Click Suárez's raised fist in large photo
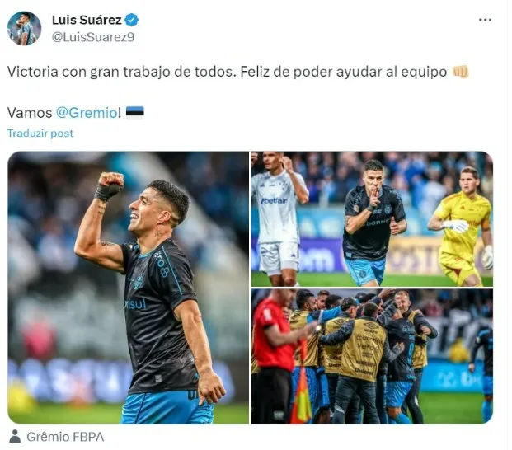Viewport: 512px width, 450px height. [x=111, y=180]
